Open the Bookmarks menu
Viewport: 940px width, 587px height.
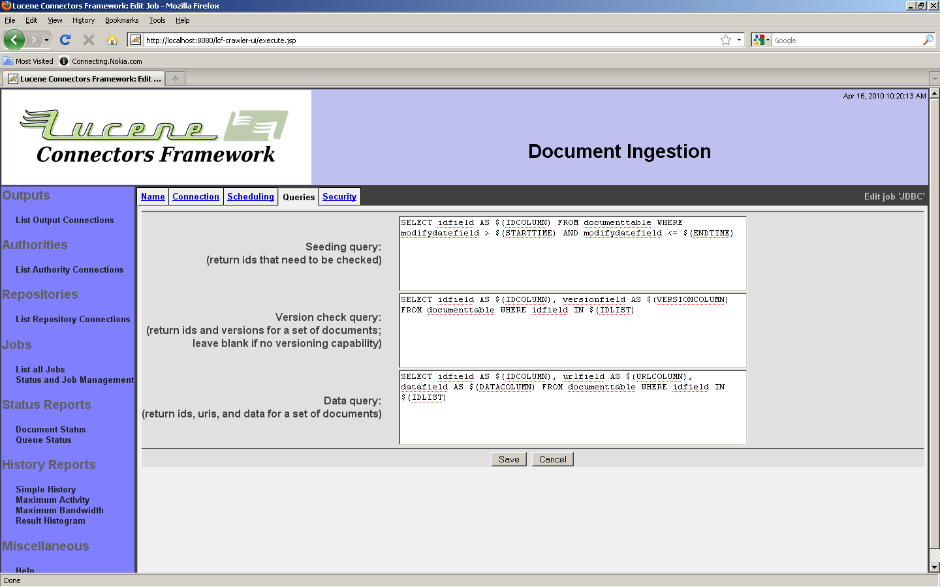(121, 20)
